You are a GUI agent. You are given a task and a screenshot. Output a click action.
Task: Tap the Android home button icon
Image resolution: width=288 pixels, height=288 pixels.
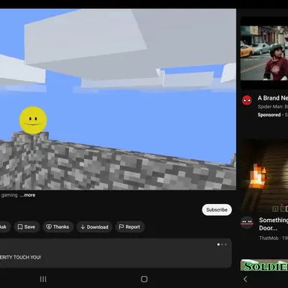pyautogui.click(x=144, y=279)
